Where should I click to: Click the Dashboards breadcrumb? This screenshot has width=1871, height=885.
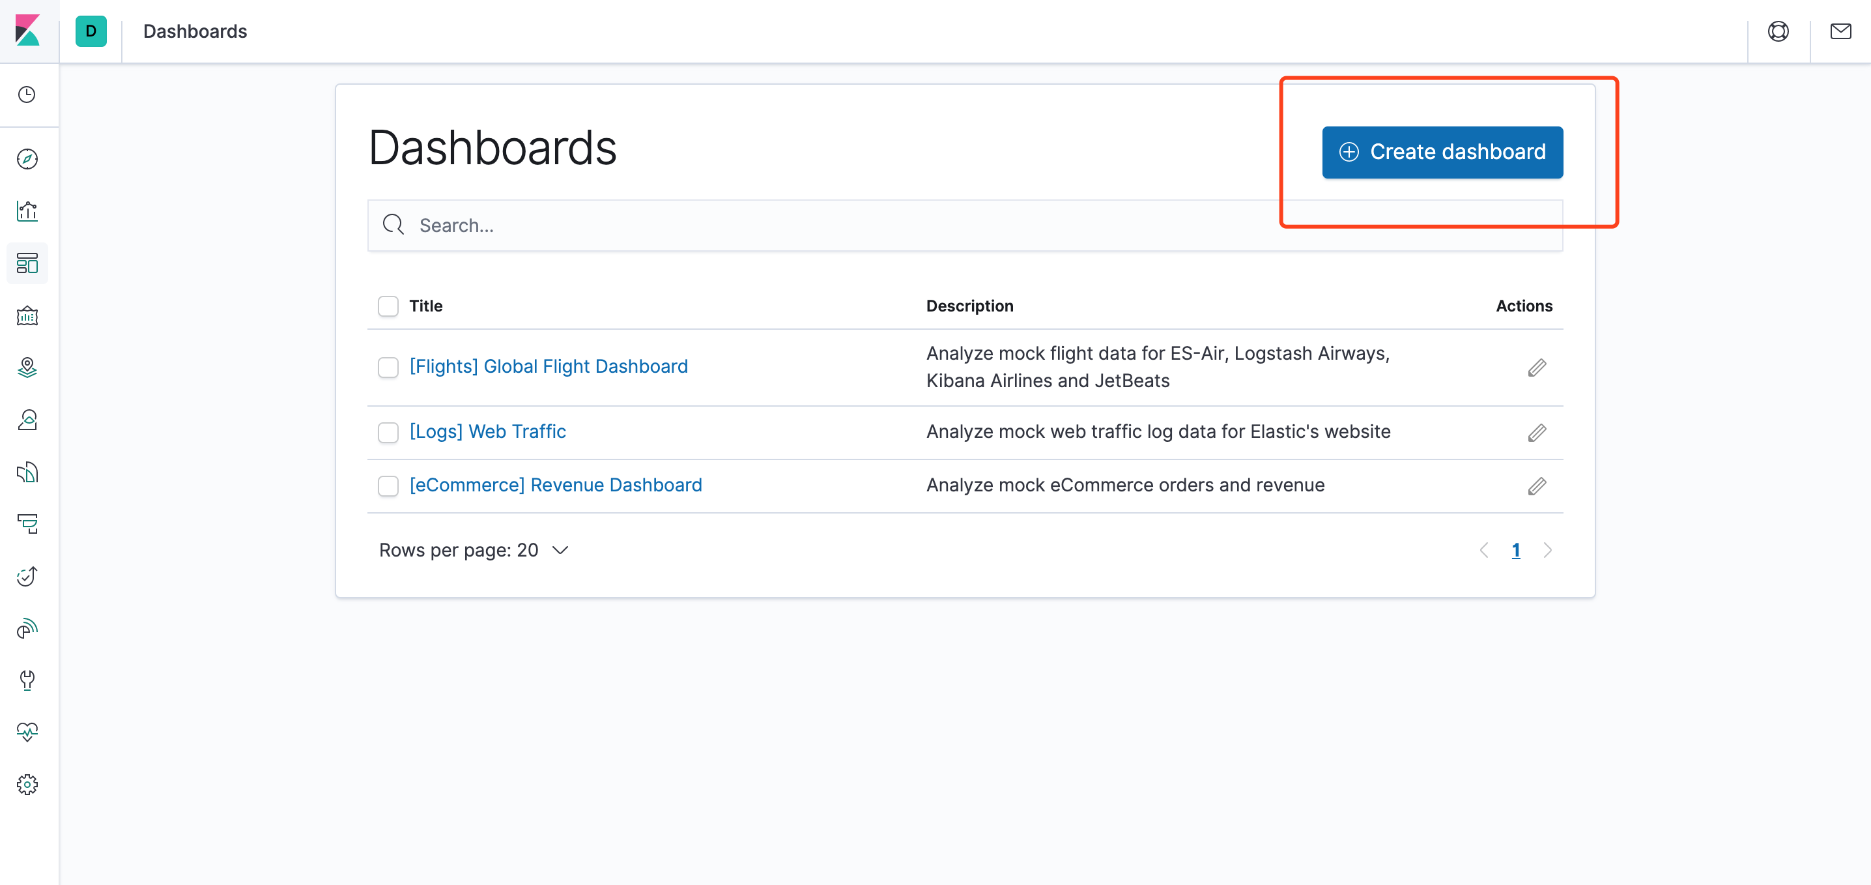tap(195, 31)
